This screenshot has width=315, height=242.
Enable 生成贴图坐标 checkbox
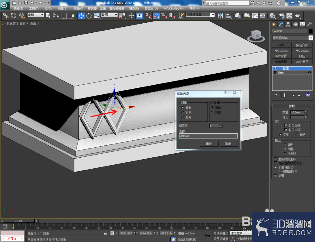click(x=275, y=159)
